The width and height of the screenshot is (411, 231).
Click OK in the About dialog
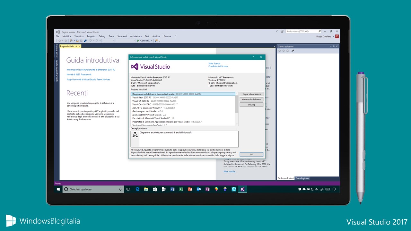tap(251, 154)
